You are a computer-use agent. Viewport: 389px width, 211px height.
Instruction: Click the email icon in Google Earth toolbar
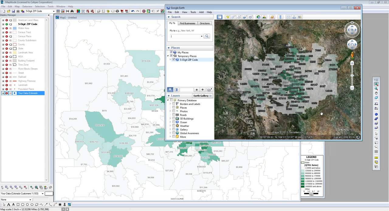[x=288, y=17]
